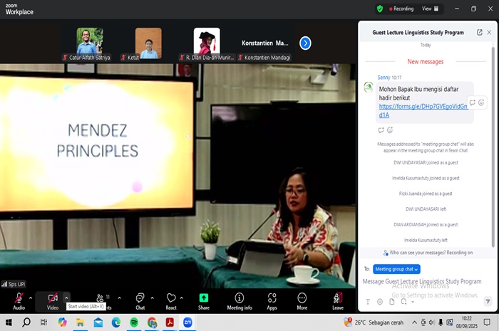Open the Chat panel icon in toolbar
Viewport: 499px width, 331px height.
pos(140,298)
